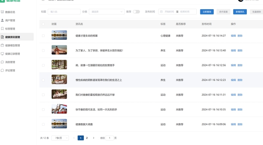Image resolution: width=263 pixels, height=145 pixels.
Task: Open cover thumbnail of 健康才是生命的根基
Action: [x=59, y=35]
